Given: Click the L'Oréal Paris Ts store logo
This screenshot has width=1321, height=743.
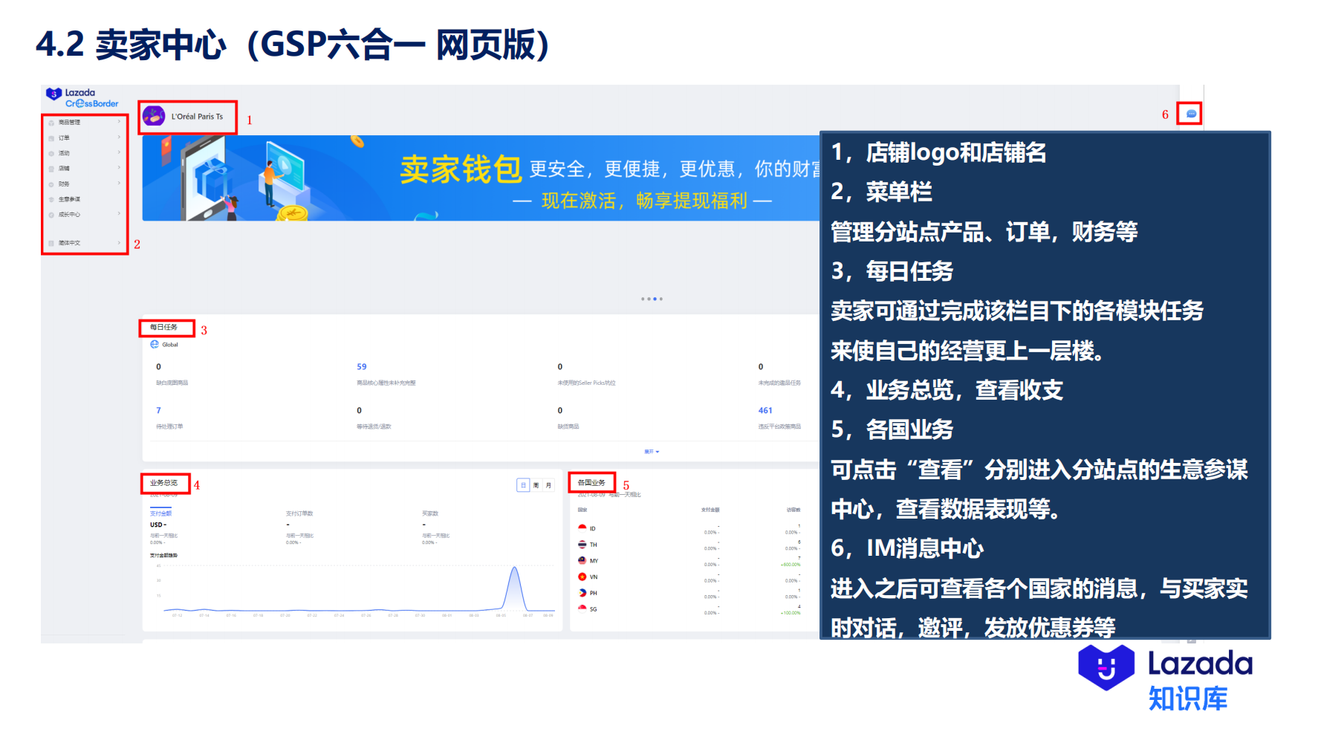Looking at the screenshot, I should pyautogui.click(x=155, y=116).
